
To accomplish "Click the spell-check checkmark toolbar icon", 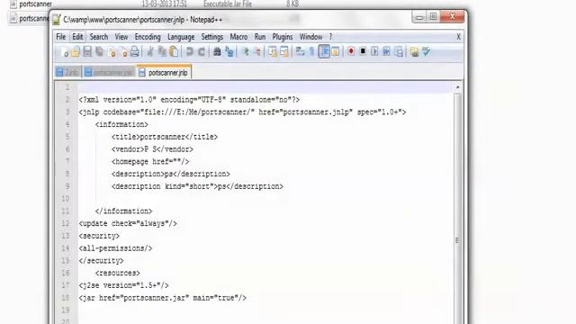I will (x=426, y=52).
